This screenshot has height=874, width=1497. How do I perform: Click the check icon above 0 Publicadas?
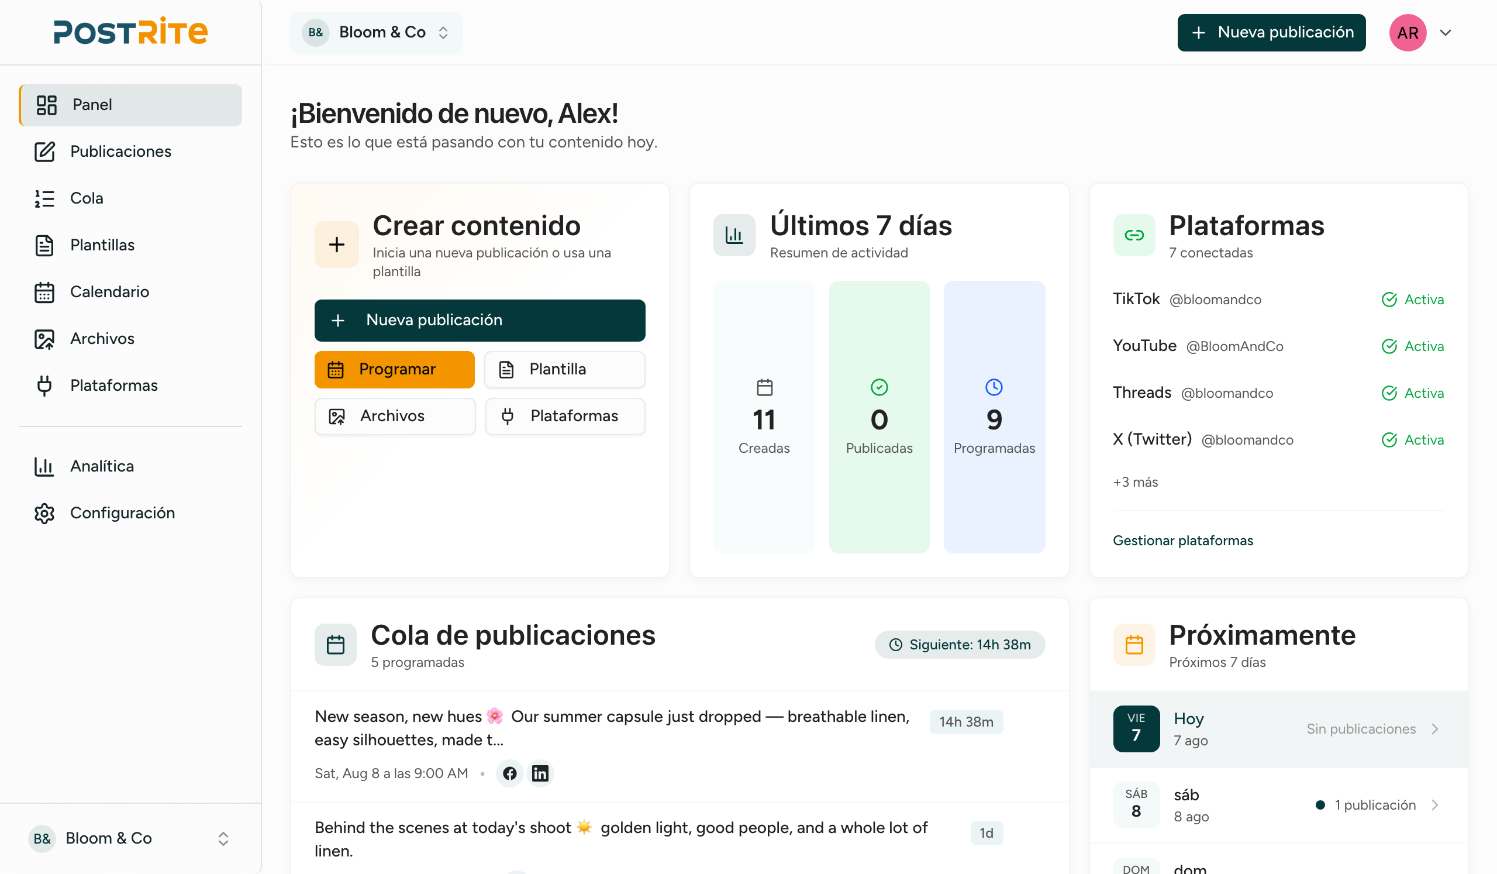click(x=879, y=387)
